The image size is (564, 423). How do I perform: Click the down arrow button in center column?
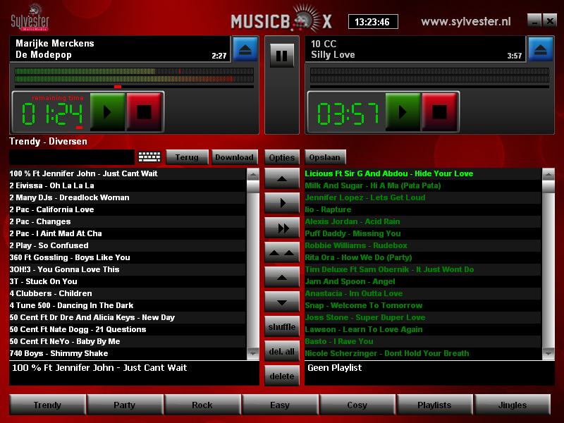[282, 302]
